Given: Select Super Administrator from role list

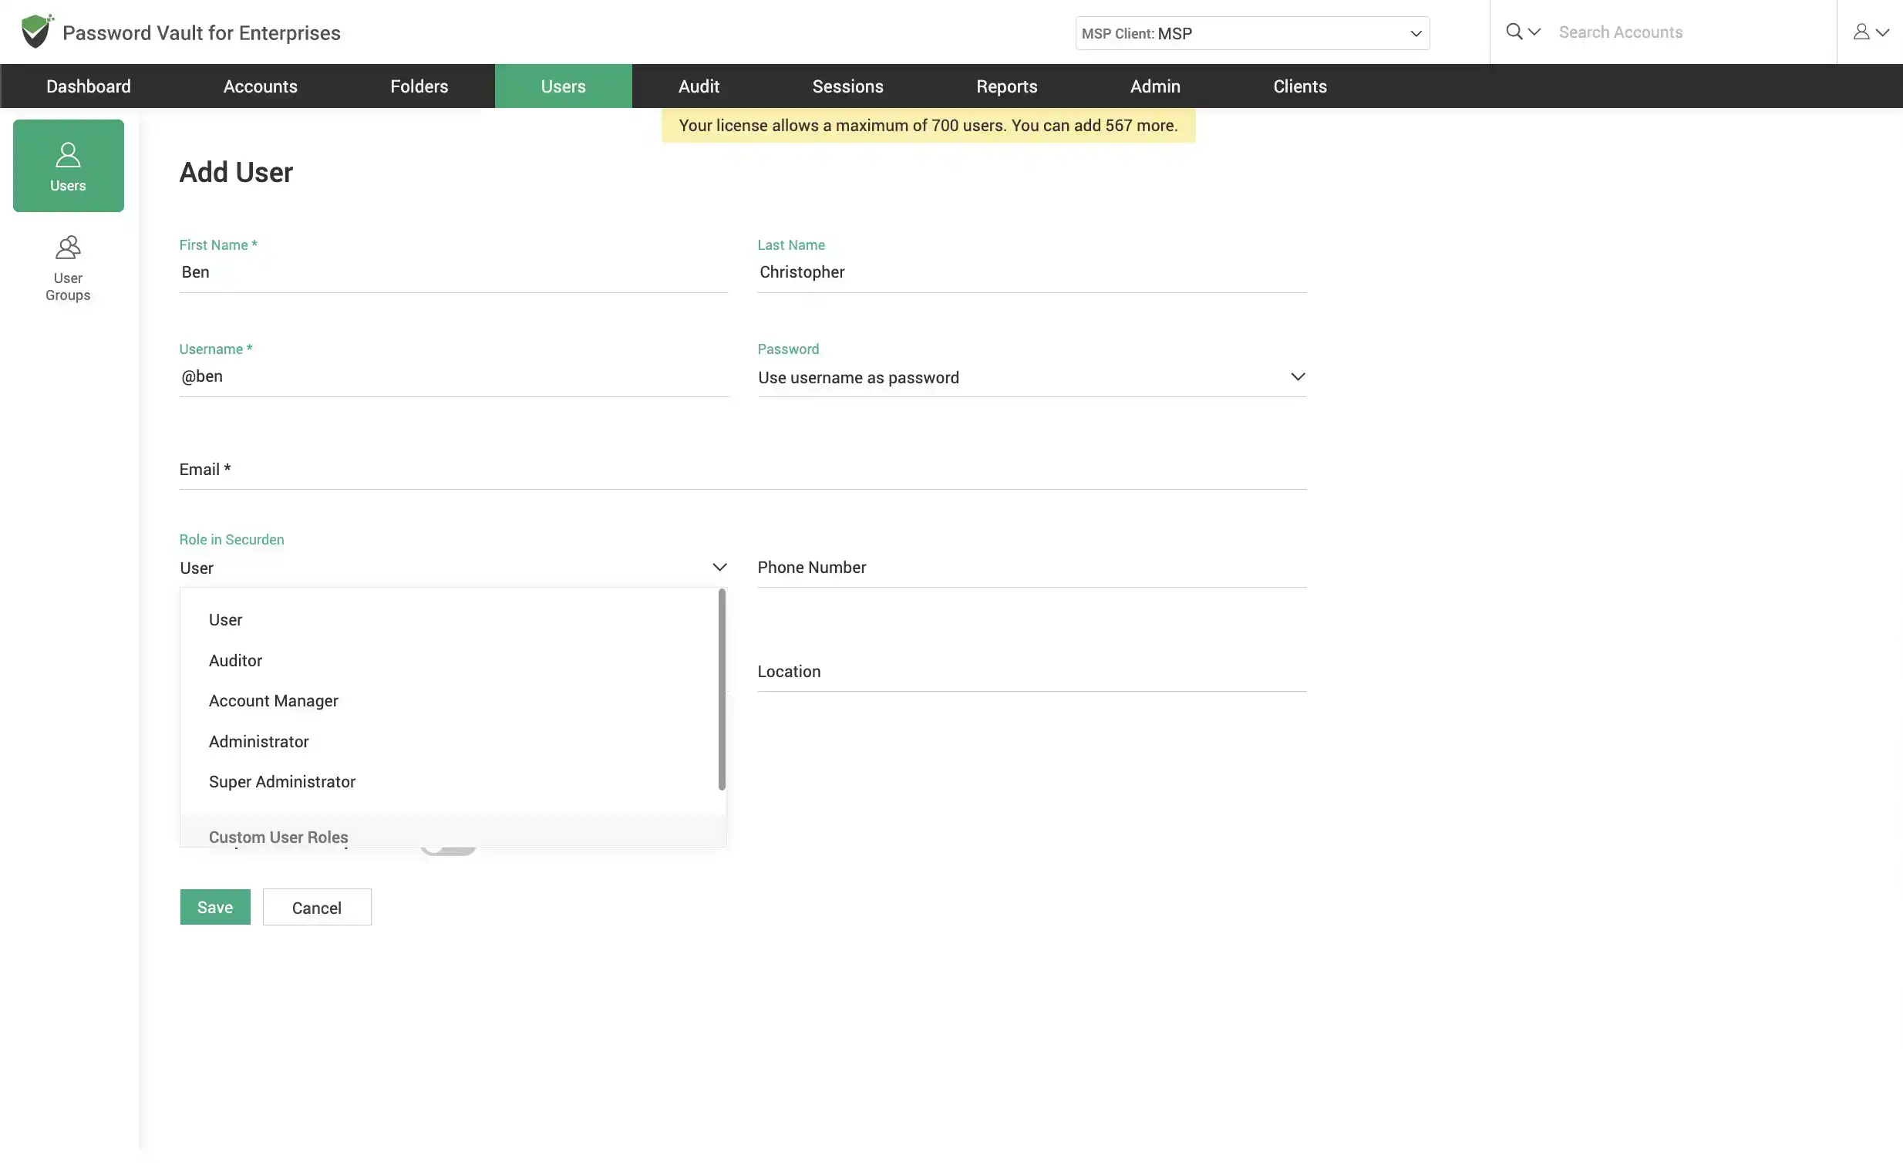Looking at the screenshot, I should 281,780.
